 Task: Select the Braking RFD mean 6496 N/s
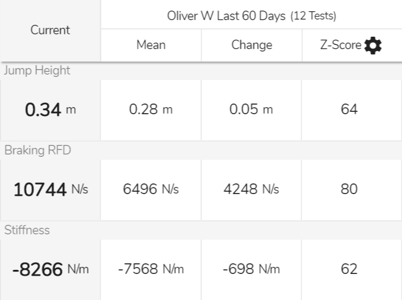click(x=151, y=189)
